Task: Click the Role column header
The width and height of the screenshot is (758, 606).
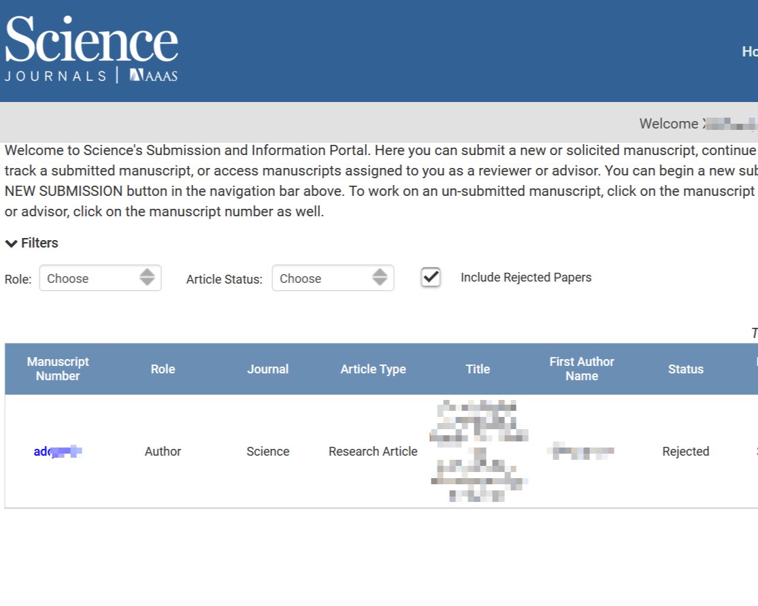Action: (x=163, y=369)
